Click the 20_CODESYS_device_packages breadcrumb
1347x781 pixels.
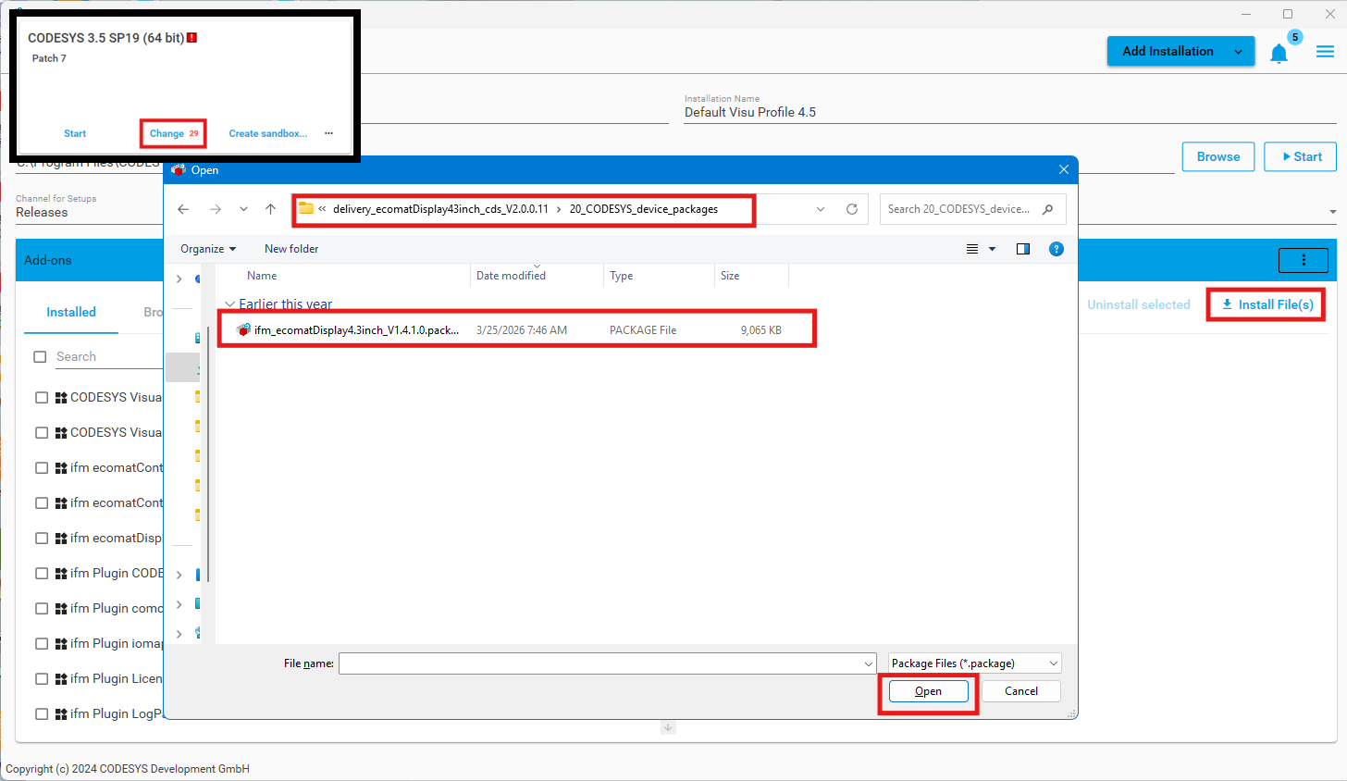tap(643, 209)
